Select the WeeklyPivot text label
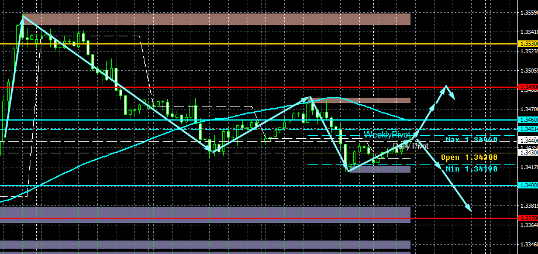The height and width of the screenshot is (254, 538). click(x=387, y=134)
